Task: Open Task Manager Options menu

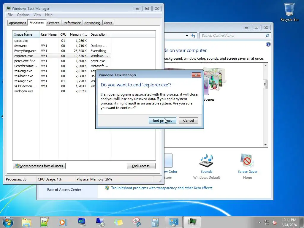Action: [x=23, y=15]
